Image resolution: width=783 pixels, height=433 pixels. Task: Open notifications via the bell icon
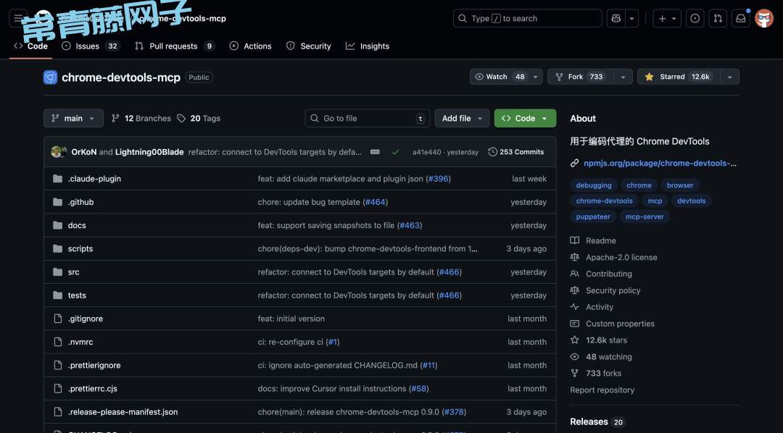[740, 18]
